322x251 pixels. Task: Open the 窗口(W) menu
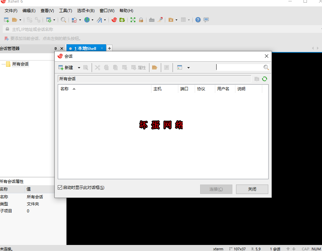[x=107, y=11]
